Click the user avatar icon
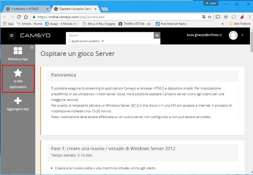 tap(233, 35)
